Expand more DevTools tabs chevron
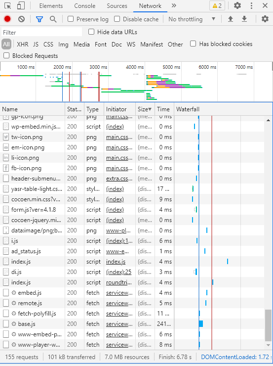 [x=174, y=5]
